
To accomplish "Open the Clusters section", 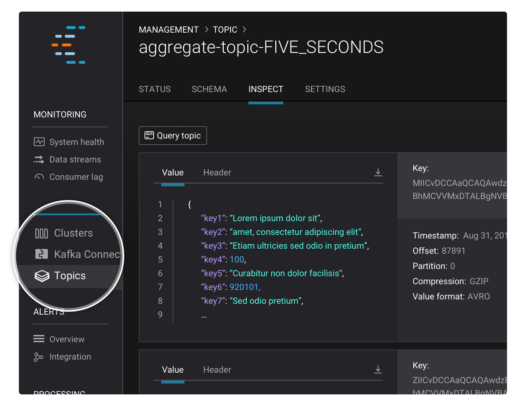I will (x=73, y=233).
